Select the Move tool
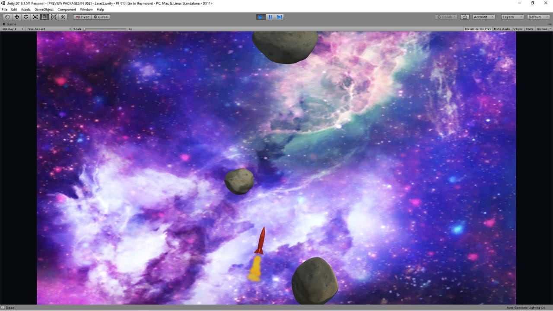Viewport: 553px width, 311px height. [16, 17]
